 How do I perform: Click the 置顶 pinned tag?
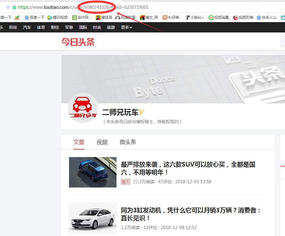[126, 182]
